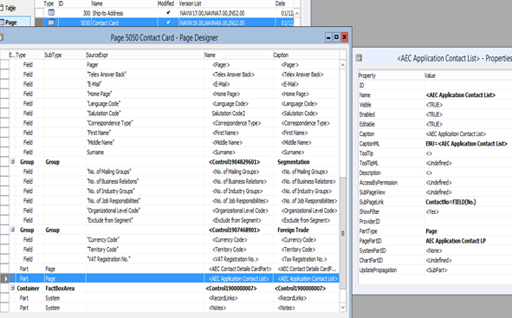
Task: Click the Control1900000007 name cell
Action: (x=238, y=289)
